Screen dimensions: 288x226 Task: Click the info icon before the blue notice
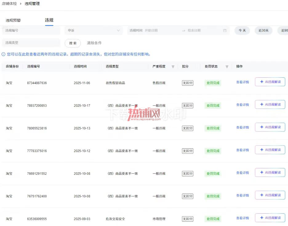point(3,54)
